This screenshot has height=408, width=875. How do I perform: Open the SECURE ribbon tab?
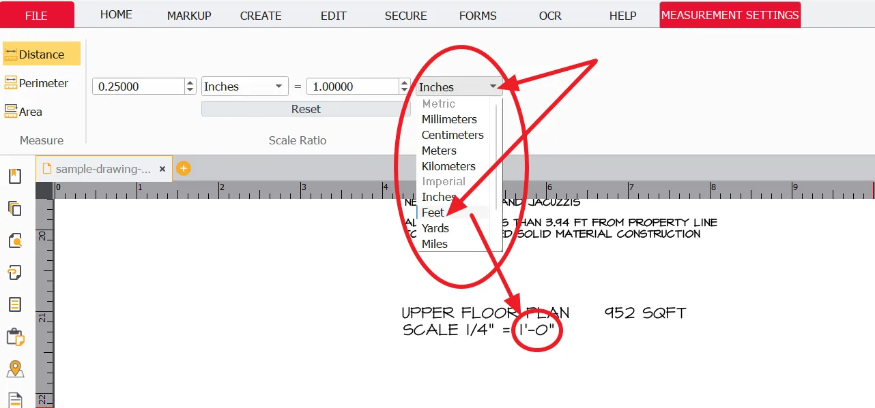tap(405, 16)
